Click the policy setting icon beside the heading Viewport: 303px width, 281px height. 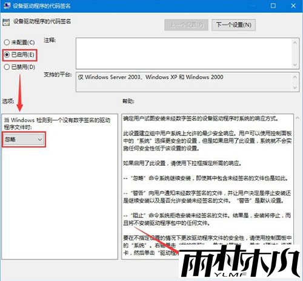pyautogui.click(x=6, y=22)
